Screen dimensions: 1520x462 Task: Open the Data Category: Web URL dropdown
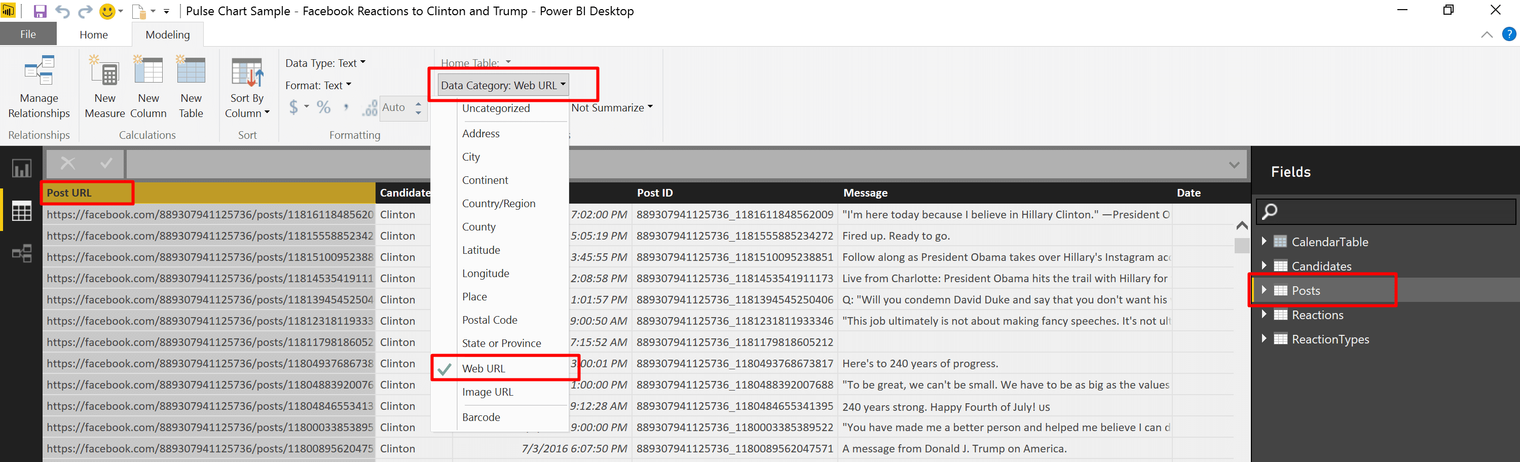tap(503, 86)
